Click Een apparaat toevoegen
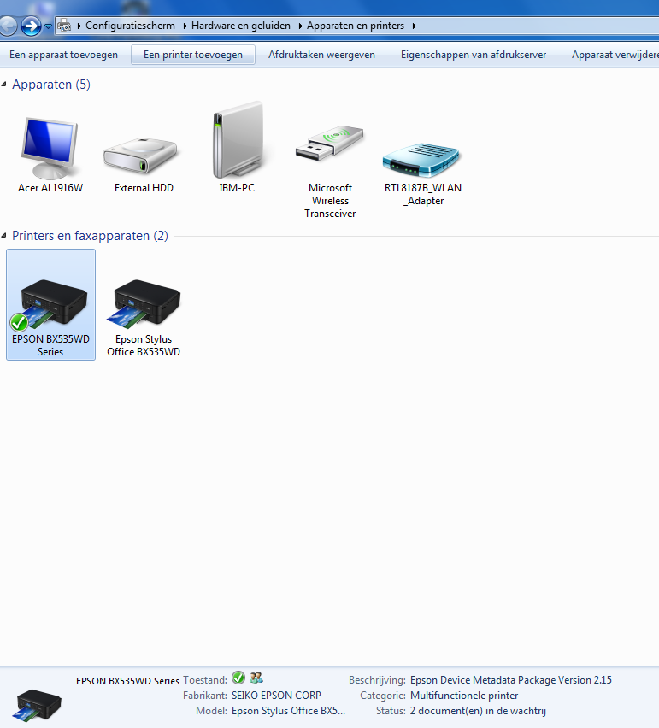The height and width of the screenshot is (728, 659). tap(63, 55)
